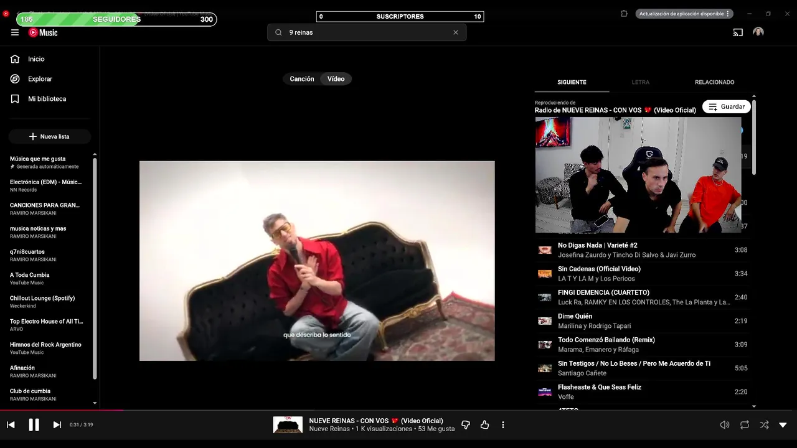Open the CANCIONES PARA GRAN... playlist
The width and height of the screenshot is (797, 448).
[x=46, y=208]
